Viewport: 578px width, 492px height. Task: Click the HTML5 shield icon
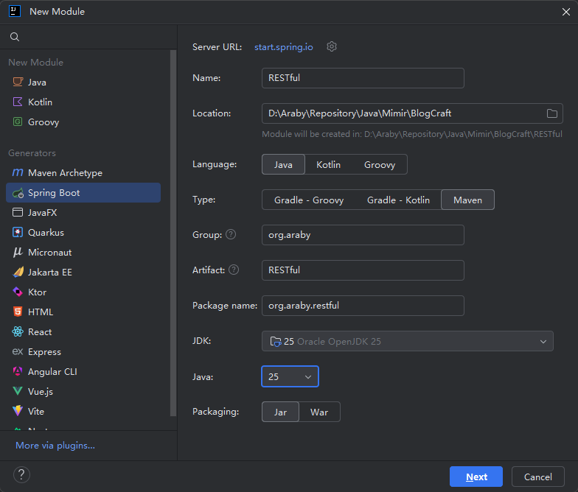click(x=18, y=312)
